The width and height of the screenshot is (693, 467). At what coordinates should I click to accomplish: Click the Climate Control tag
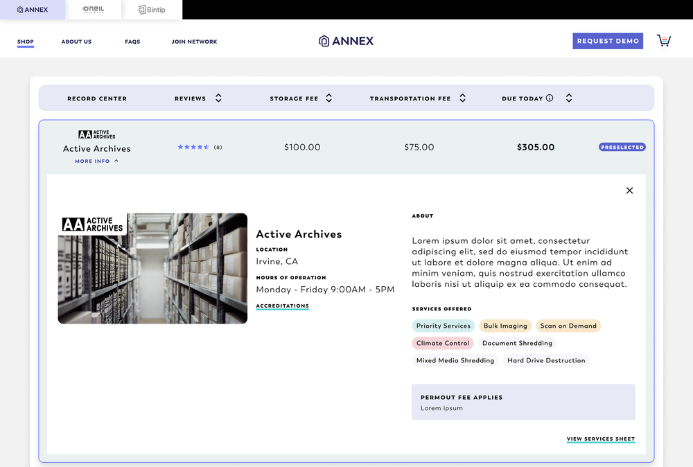click(x=443, y=343)
